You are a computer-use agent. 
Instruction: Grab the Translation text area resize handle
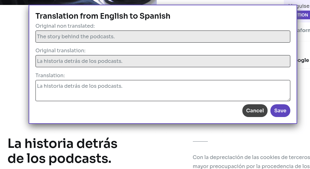click(289, 99)
